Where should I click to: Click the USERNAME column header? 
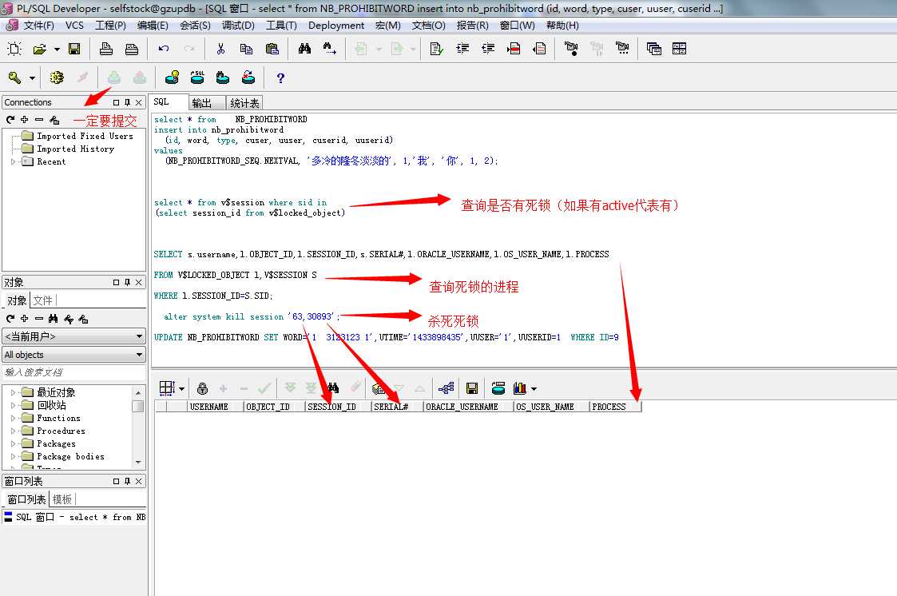(x=215, y=407)
